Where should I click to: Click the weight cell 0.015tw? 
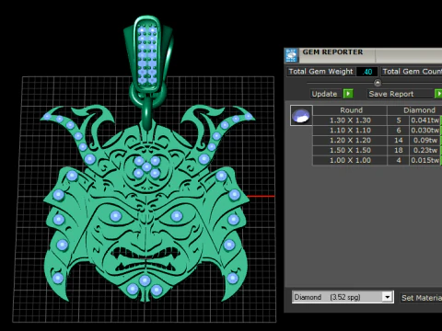coord(425,160)
